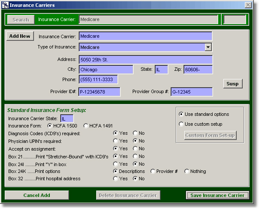Open the Type of Insurance dropdown
This screenshot has height=209, width=259.
(208, 47)
